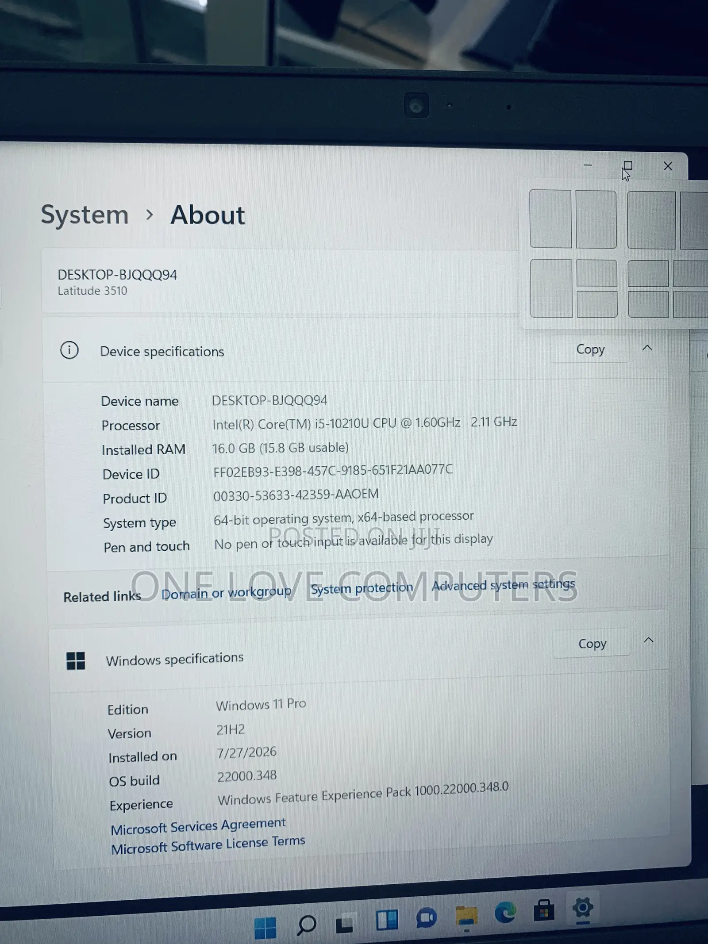Open taskbar Search
This screenshot has width=708, height=944.
(306, 925)
